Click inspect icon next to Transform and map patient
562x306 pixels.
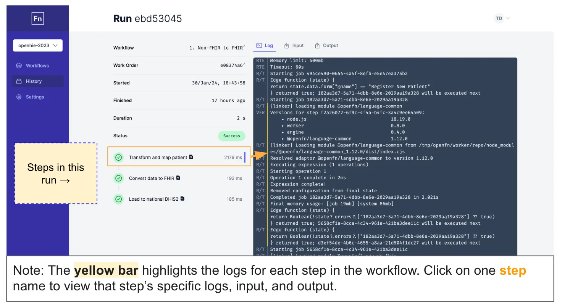click(x=191, y=157)
